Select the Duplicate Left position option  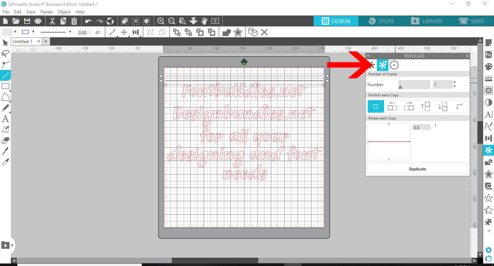click(x=392, y=106)
